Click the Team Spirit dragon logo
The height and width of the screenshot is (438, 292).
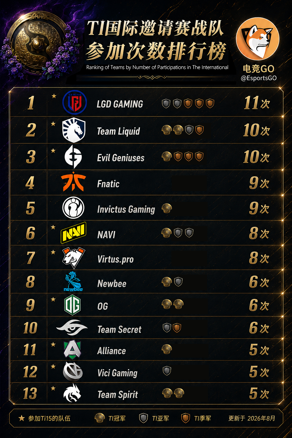point(72,393)
